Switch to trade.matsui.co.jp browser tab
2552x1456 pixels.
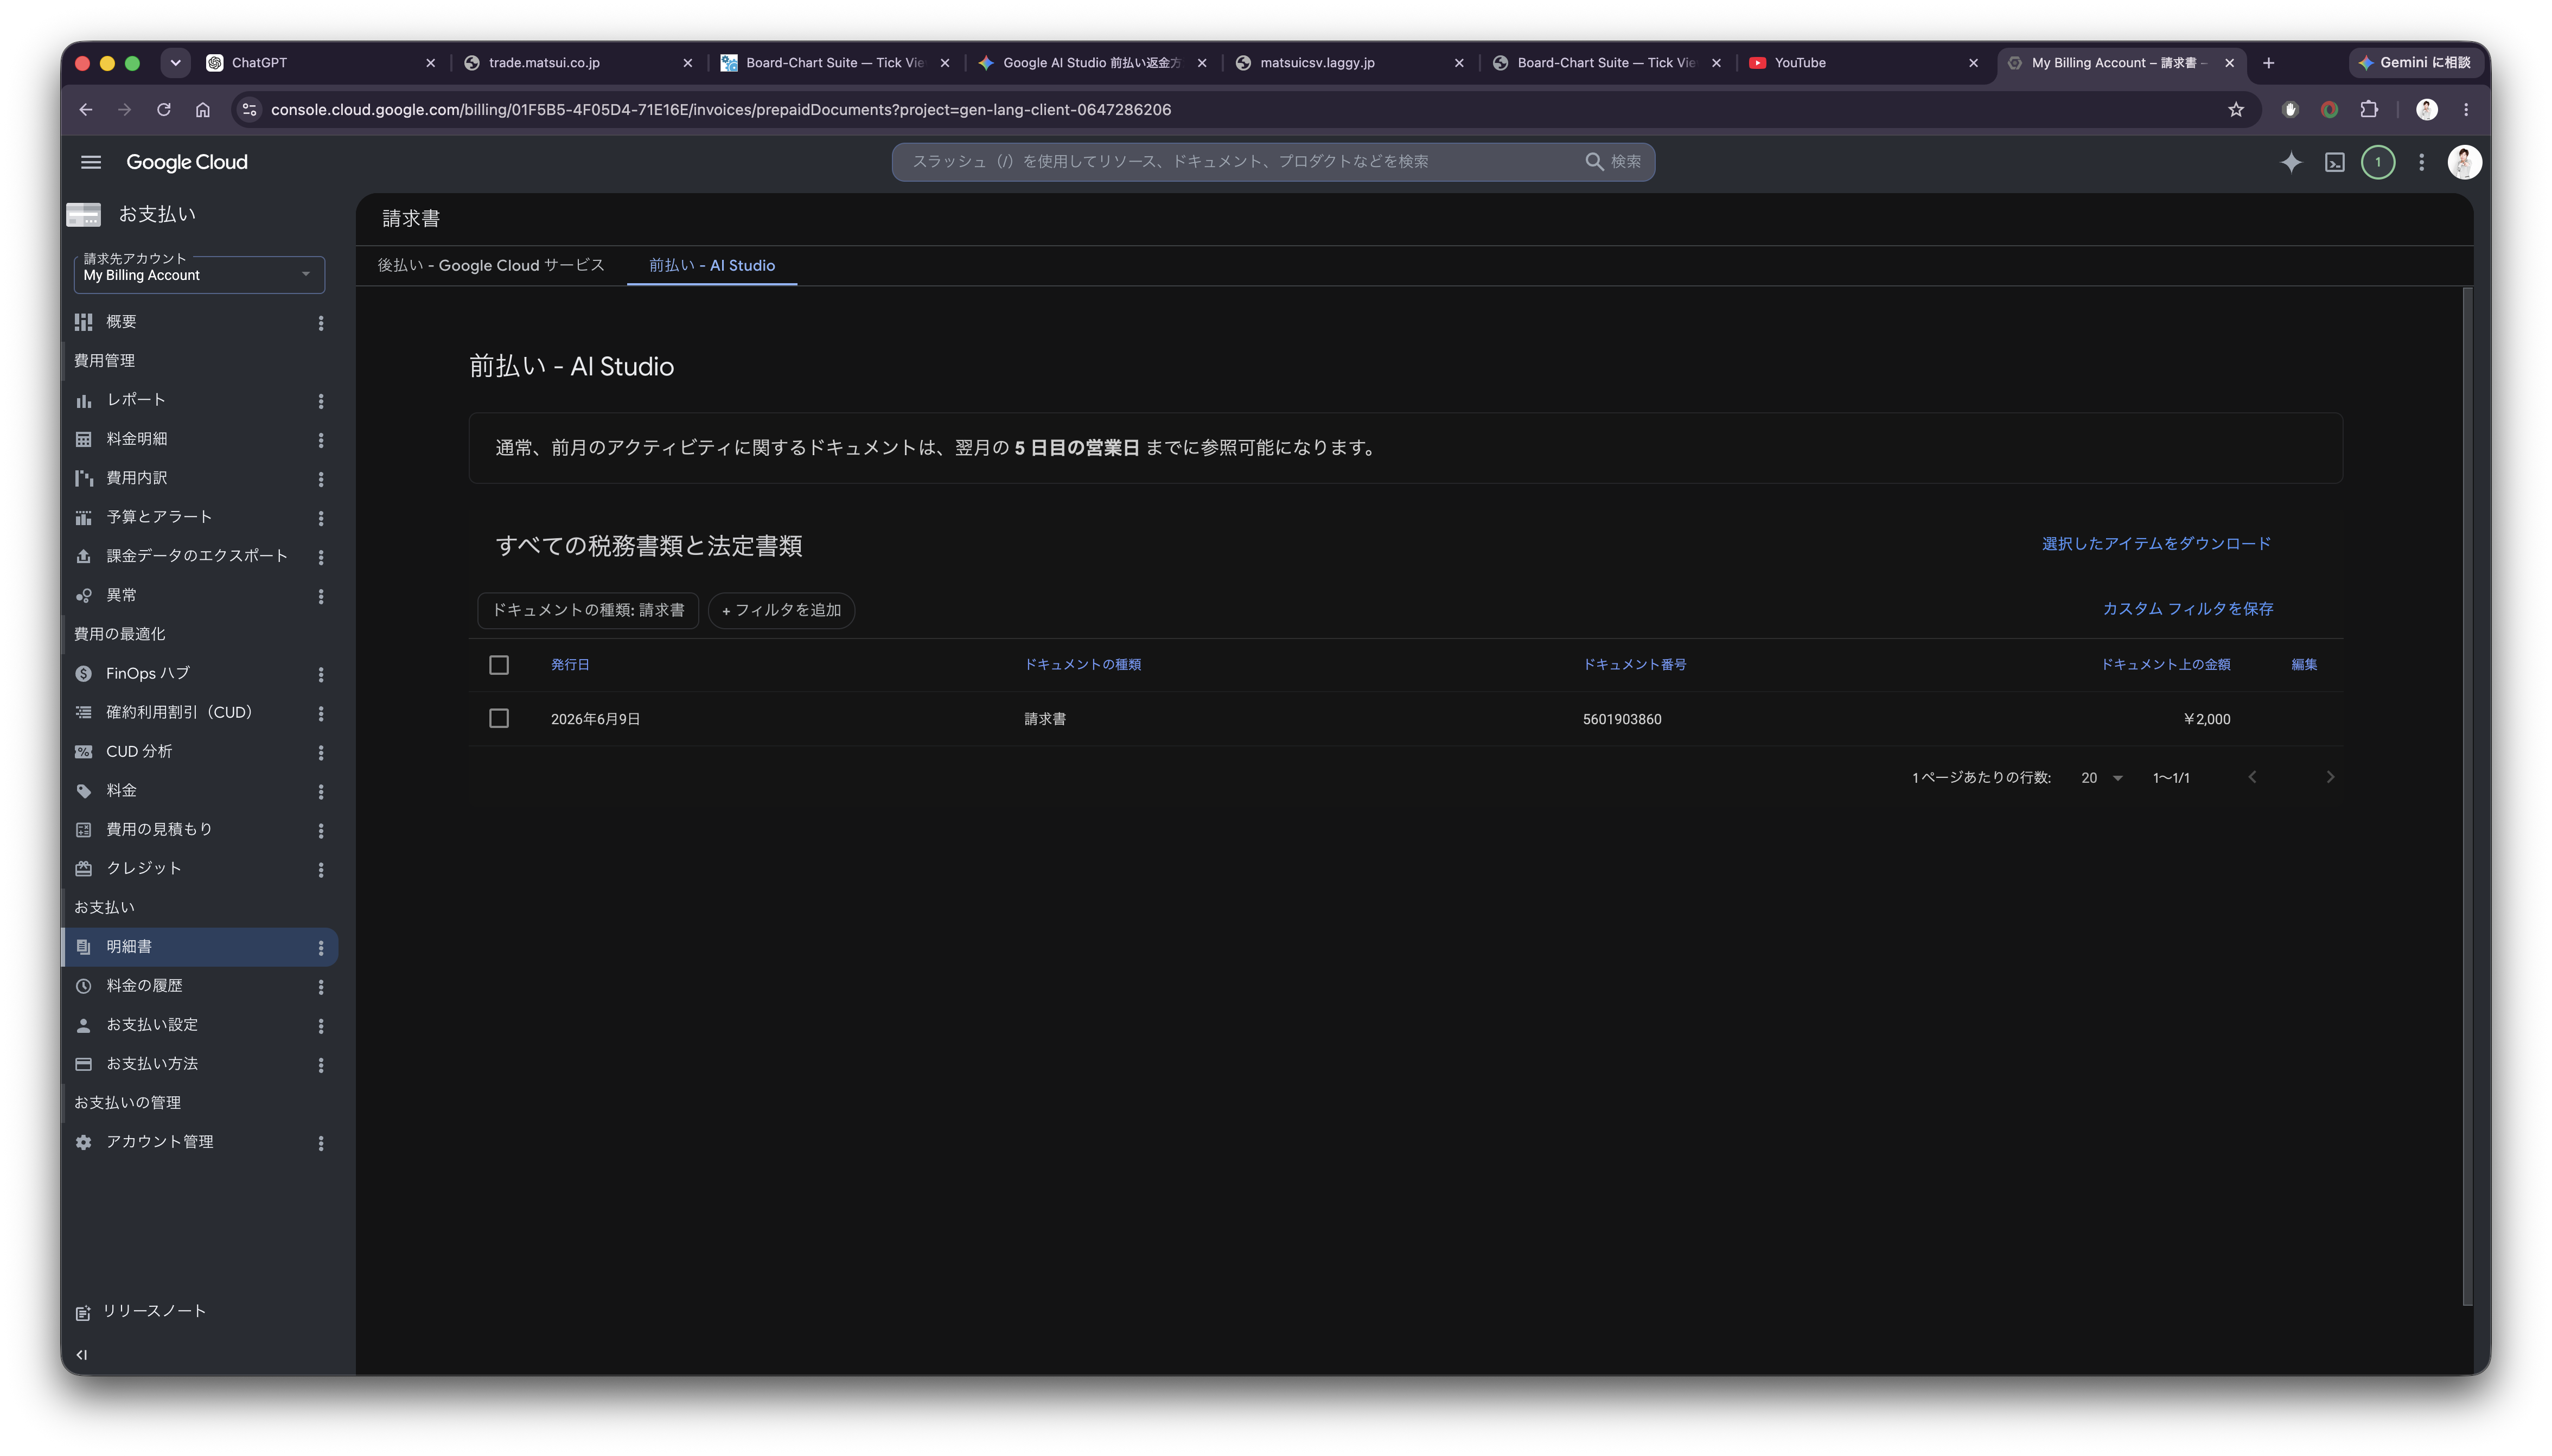click(578, 63)
